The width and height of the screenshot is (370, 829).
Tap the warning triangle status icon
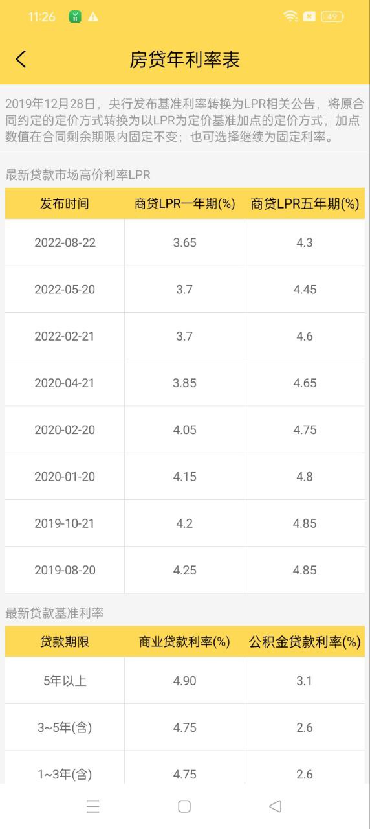93,17
